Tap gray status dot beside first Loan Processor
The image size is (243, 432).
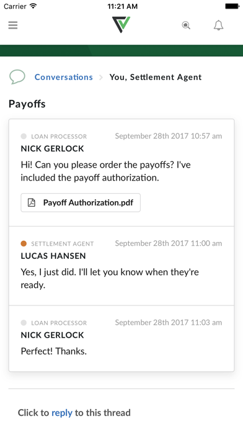point(24,136)
